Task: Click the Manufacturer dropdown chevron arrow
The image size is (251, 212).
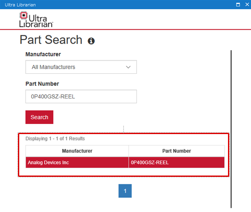Action: click(x=128, y=67)
